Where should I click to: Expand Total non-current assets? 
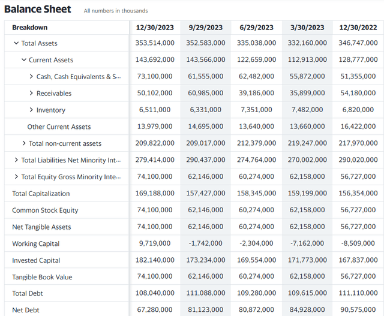24,143
